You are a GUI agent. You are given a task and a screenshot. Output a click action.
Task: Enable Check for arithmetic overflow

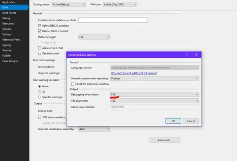(72, 84)
